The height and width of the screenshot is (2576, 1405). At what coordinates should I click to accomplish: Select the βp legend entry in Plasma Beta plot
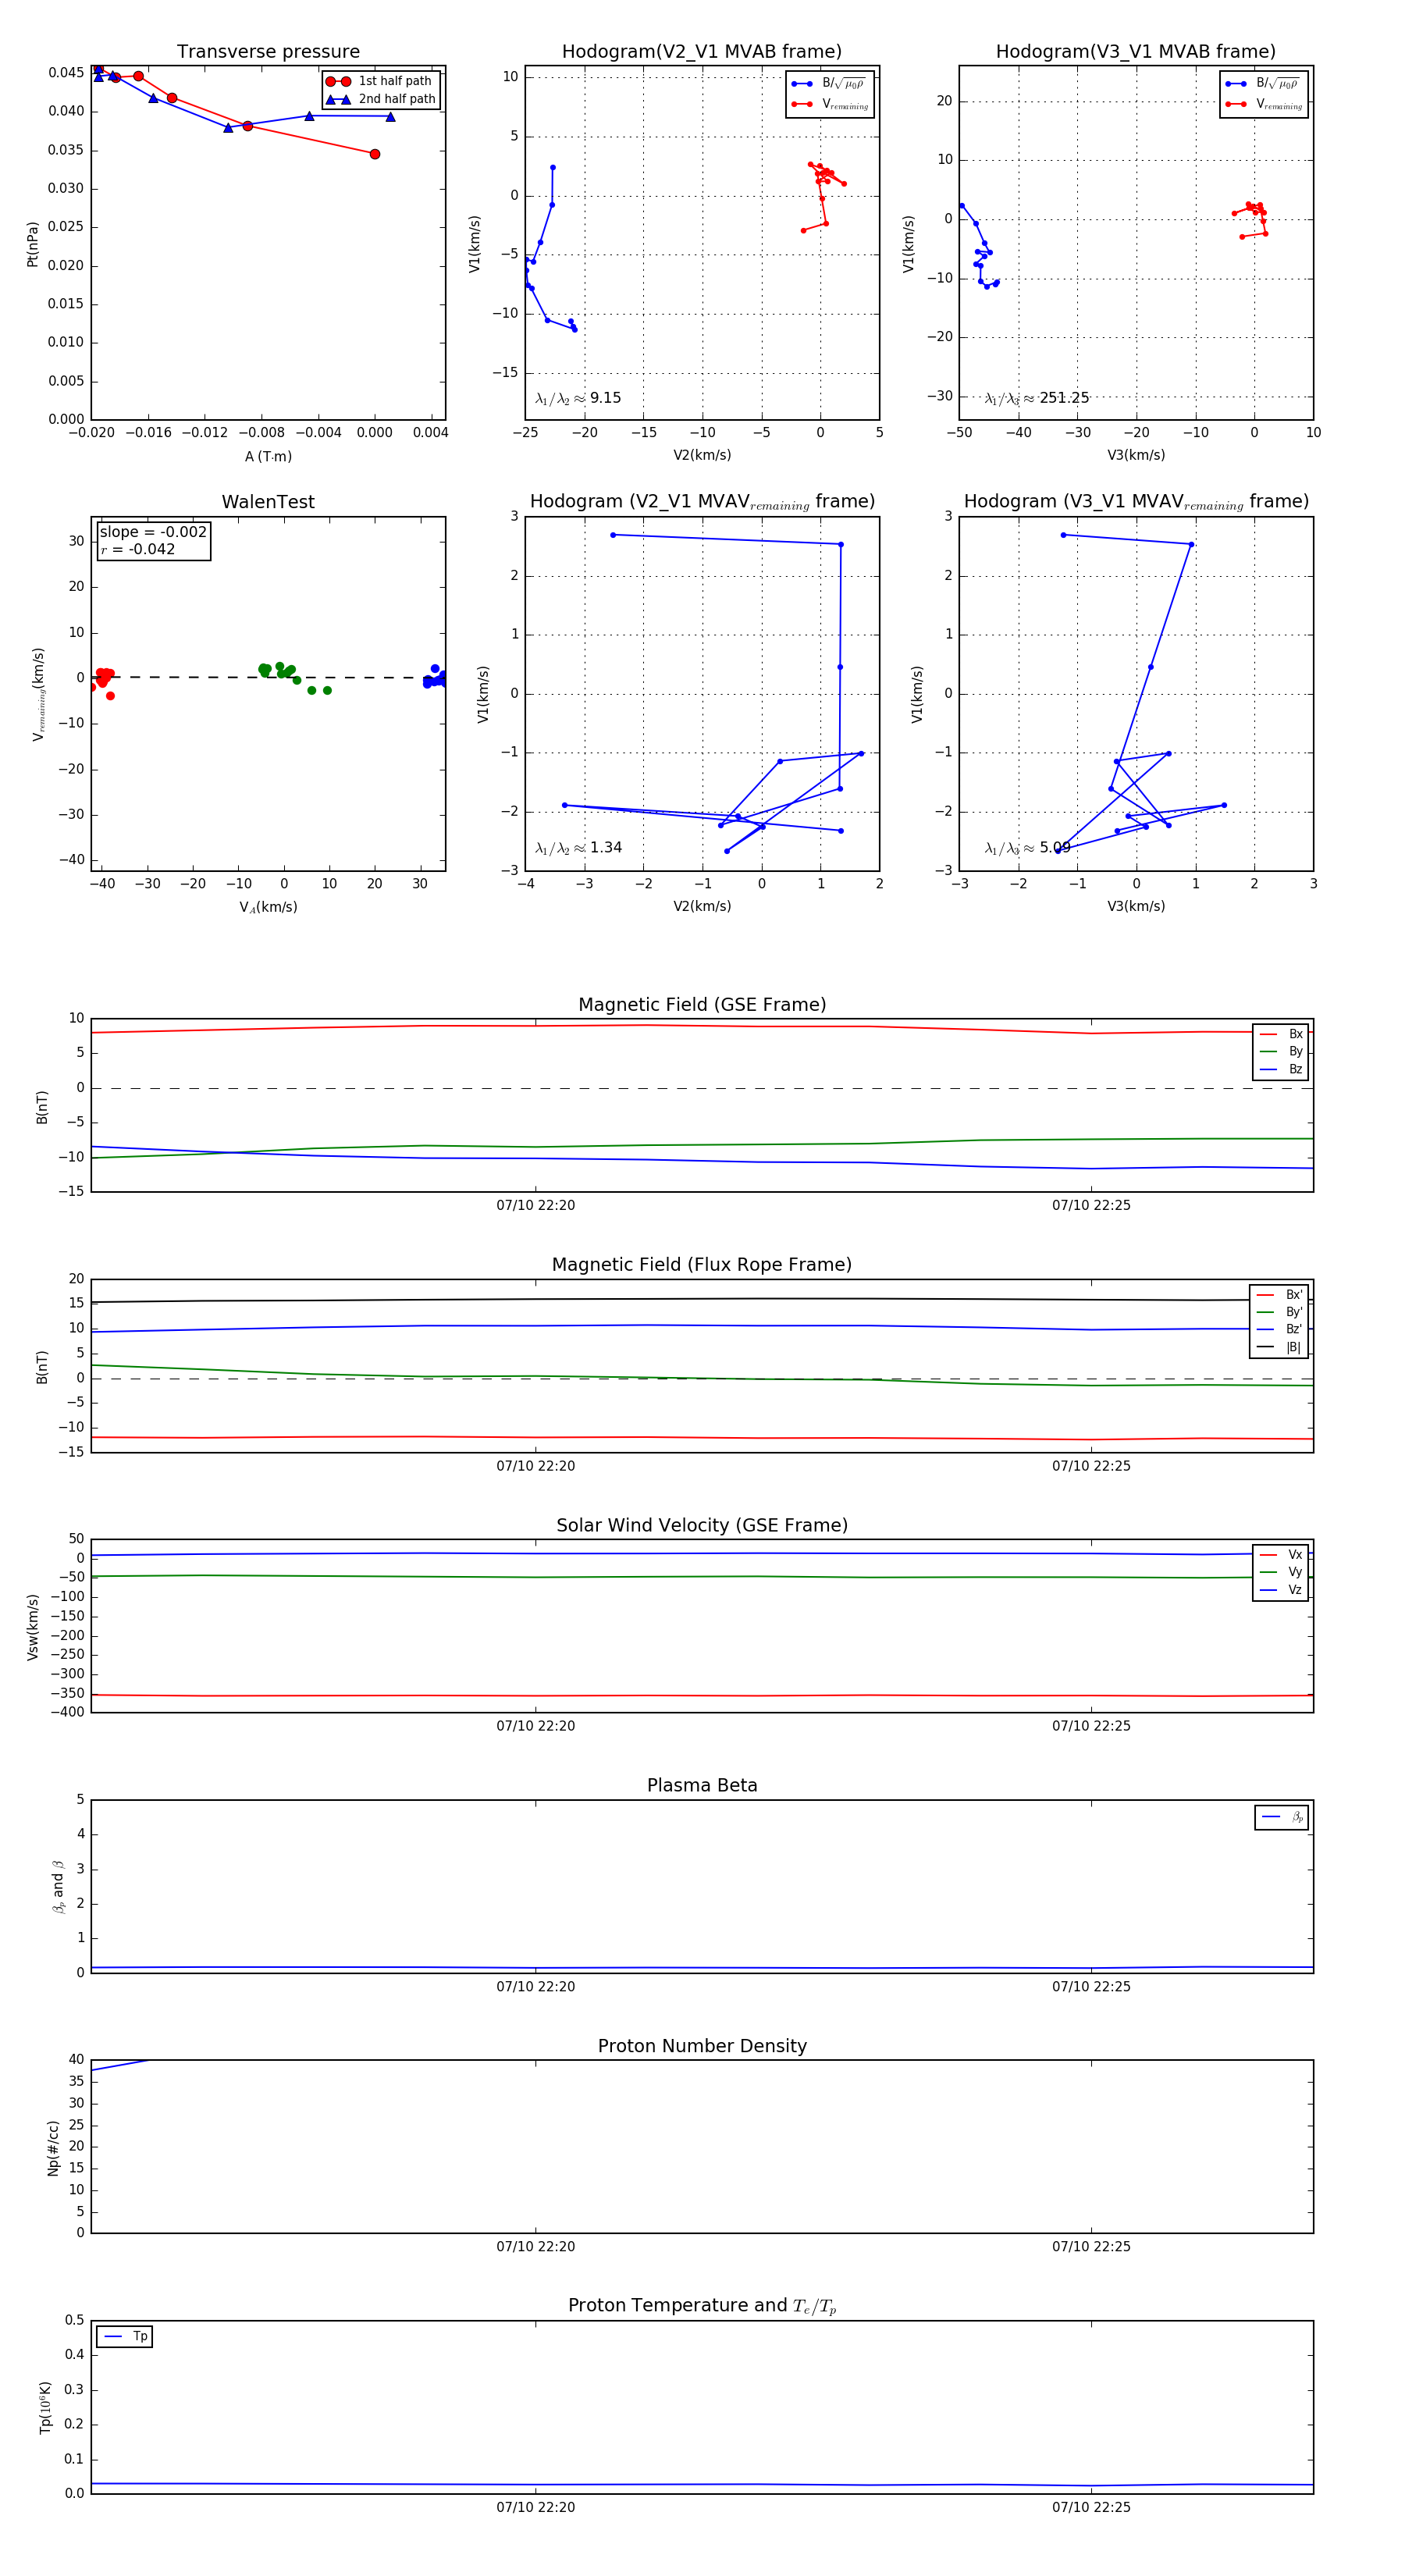[1282, 1817]
